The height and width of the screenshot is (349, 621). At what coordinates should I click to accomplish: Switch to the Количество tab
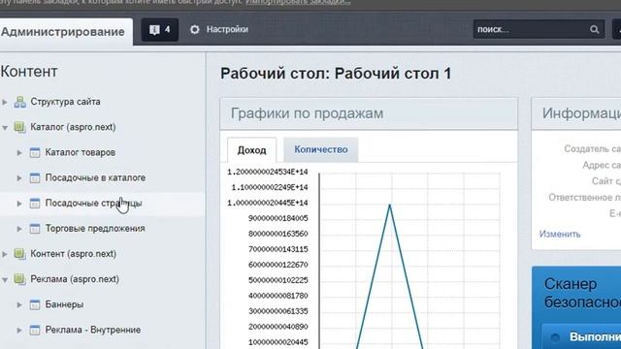(x=321, y=149)
